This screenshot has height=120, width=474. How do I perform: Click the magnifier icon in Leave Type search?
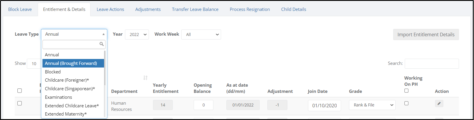click(x=101, y=44)
